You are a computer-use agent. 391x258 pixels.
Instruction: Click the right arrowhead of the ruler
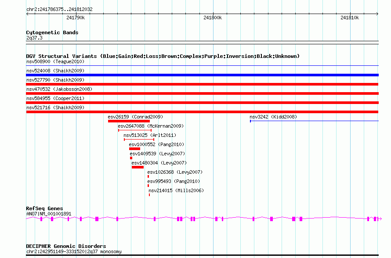pos(377,14)
